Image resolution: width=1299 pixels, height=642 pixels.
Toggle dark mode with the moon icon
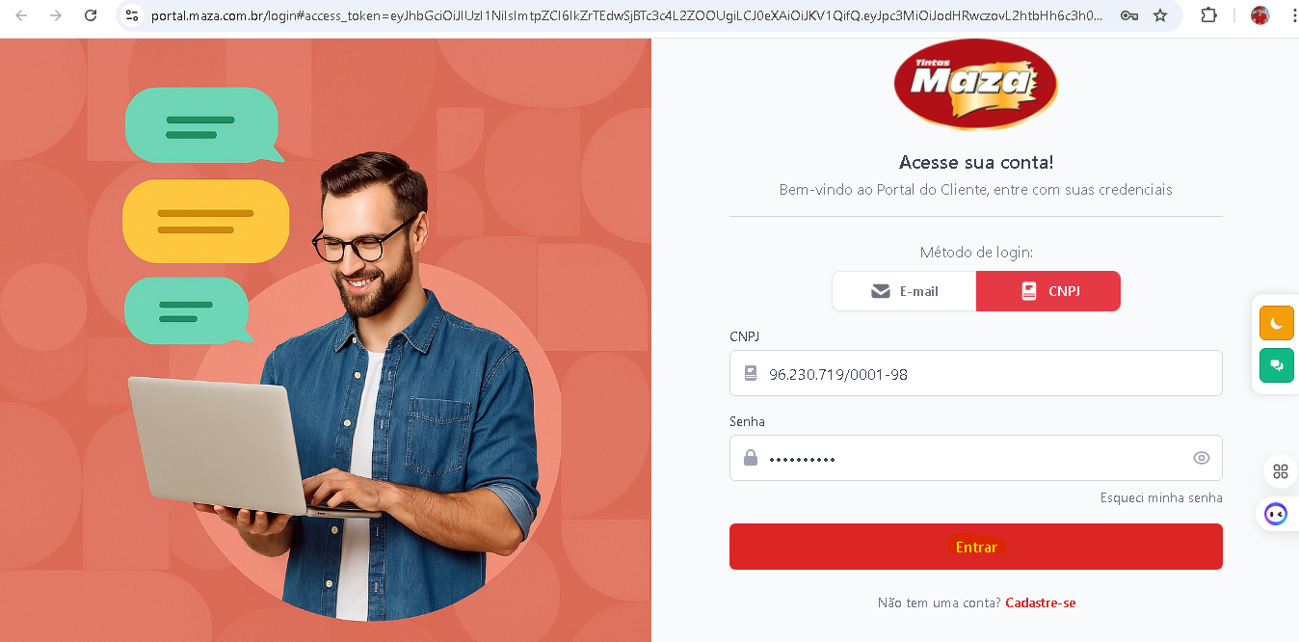(x=1276, y=323)
